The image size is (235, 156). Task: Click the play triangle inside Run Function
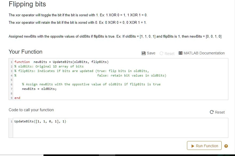(193, 146)
